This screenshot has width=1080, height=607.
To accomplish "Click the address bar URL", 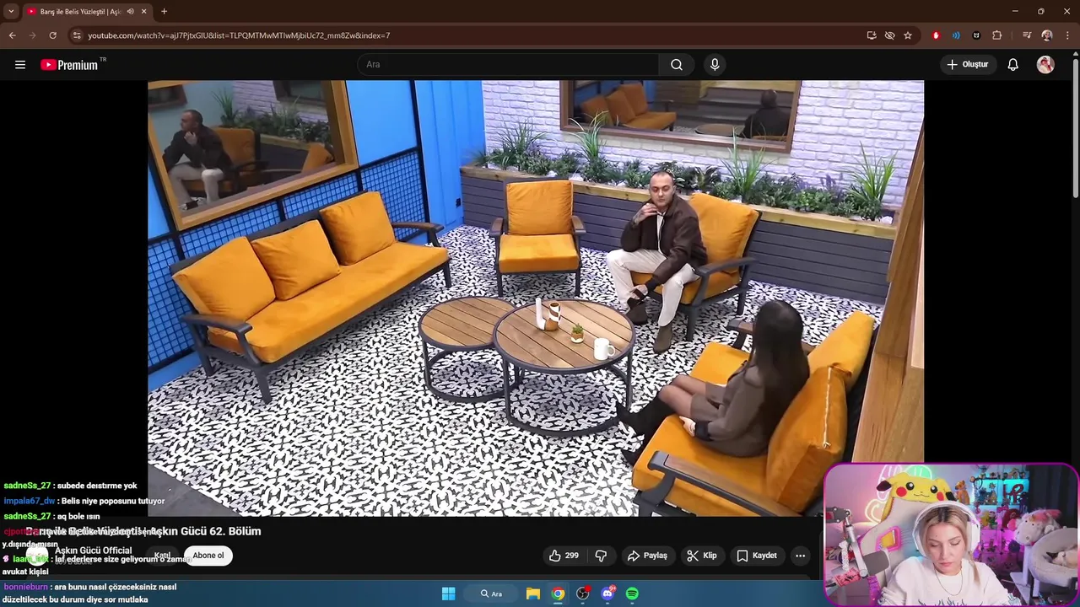I will pyautogui.click(x=239, y=35).
